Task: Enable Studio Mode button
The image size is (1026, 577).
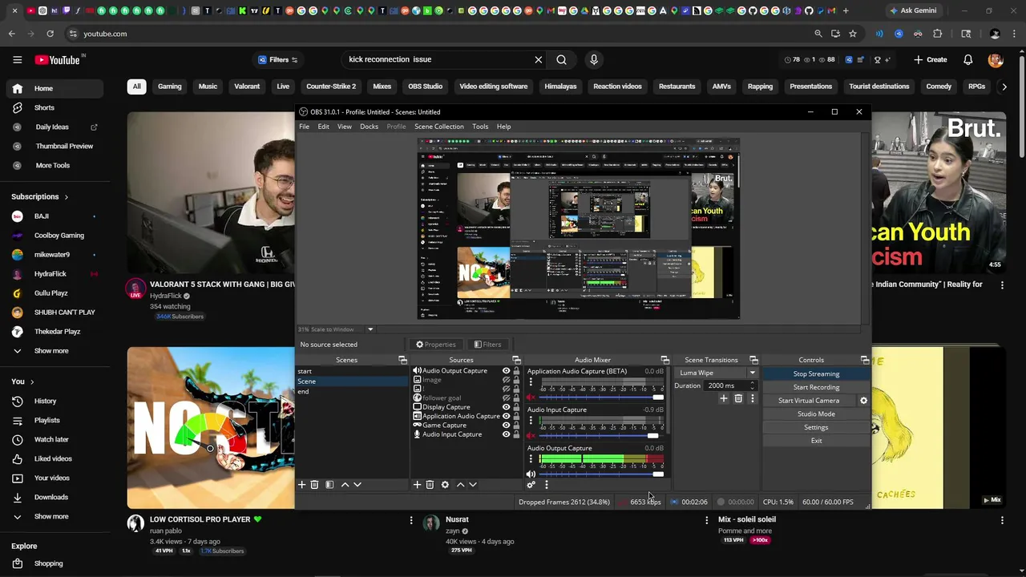Action: [x=816, y=414]
